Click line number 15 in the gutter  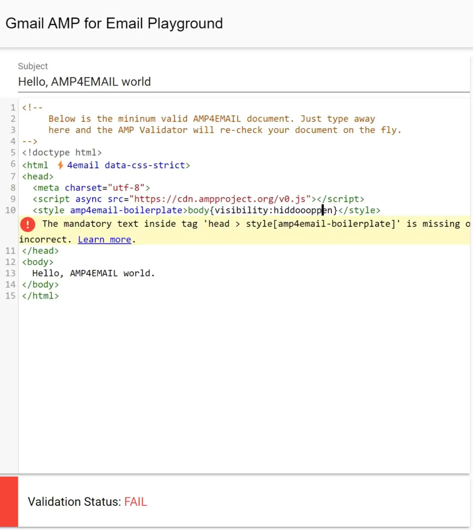[x=10, y=296]
